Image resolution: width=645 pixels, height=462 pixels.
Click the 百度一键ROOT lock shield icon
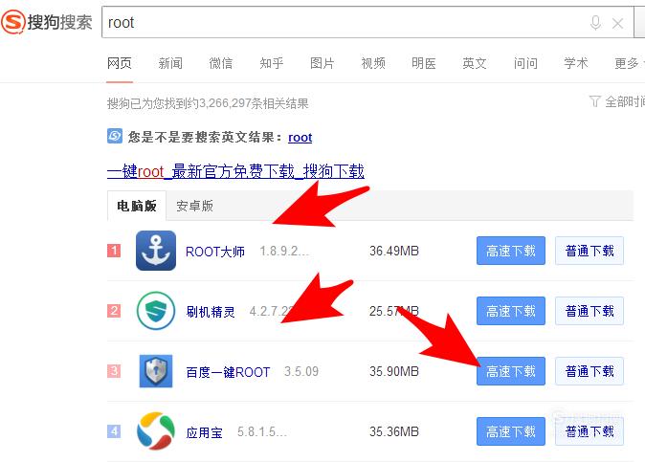[156, 371]
